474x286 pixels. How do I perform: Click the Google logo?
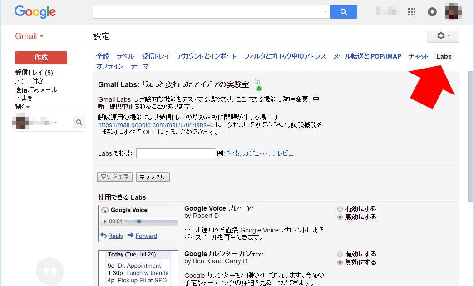click(35, 12)
